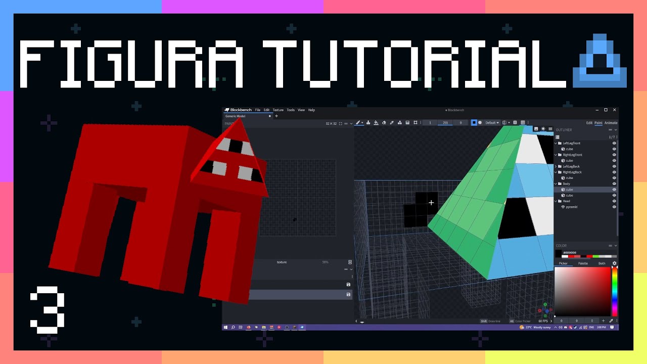This screenshot has width=647, height=364.
Task: Click the Add Group icon in Outliner
Action: coord(558,137)
